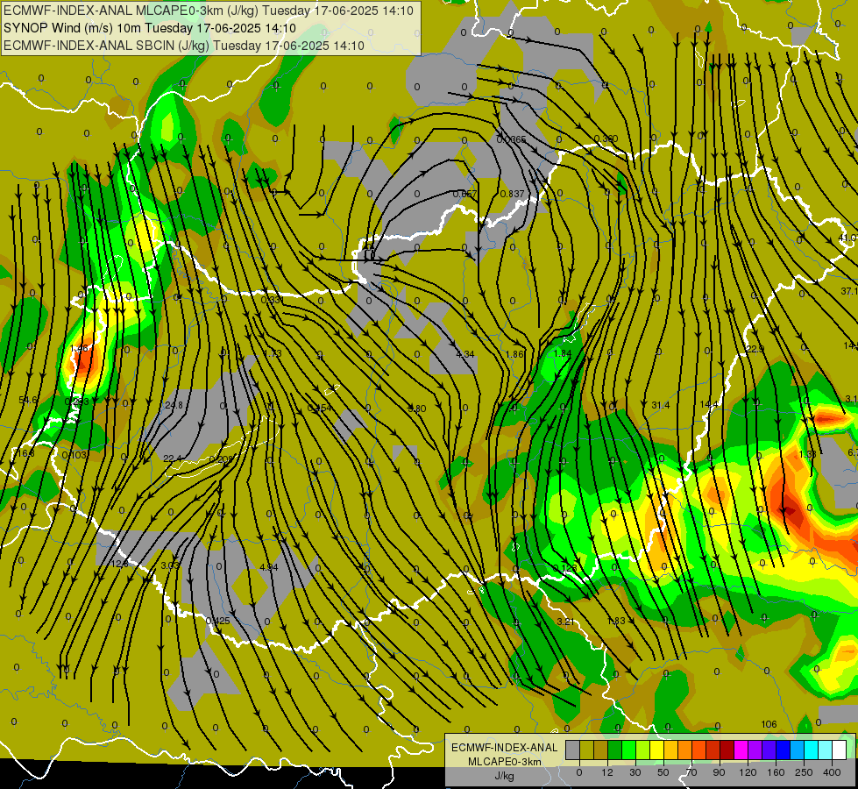Click the legend title 'MLCAPE0-3km'
This screenshot has height=789, width=858.
tap(504, 762)
